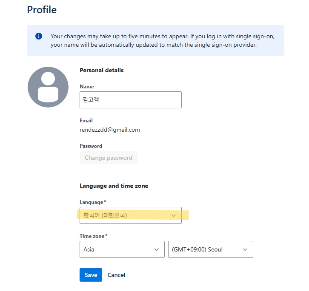Viewport: 309px width, 291px height.
Task: Click the Name field label
Action: click(x=87, y=87)
